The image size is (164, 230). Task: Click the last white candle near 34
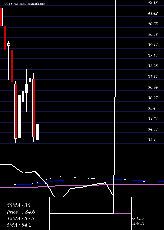37,131
